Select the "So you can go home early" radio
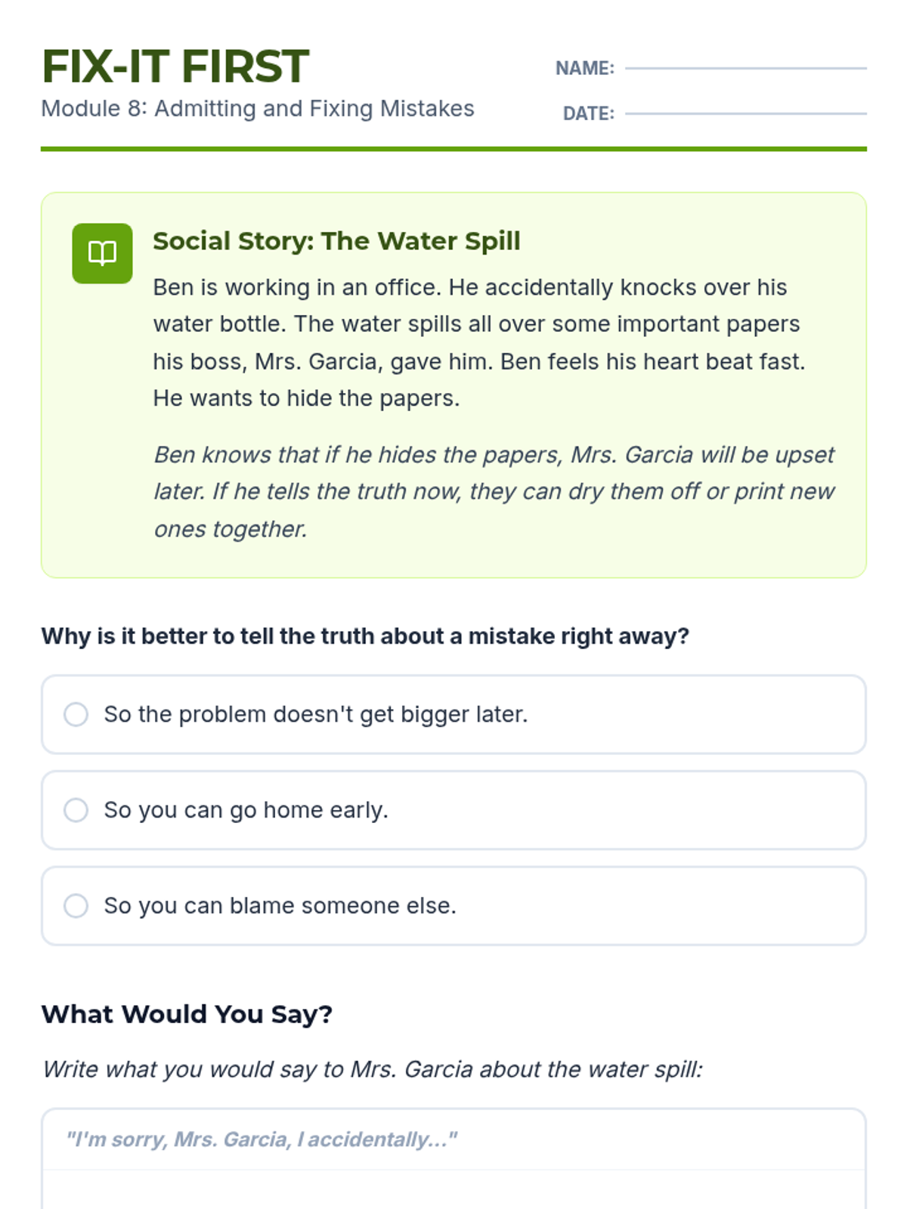The width and height of the screenshot is (907, 1209). pyautogui.click(x=76, y=810)
